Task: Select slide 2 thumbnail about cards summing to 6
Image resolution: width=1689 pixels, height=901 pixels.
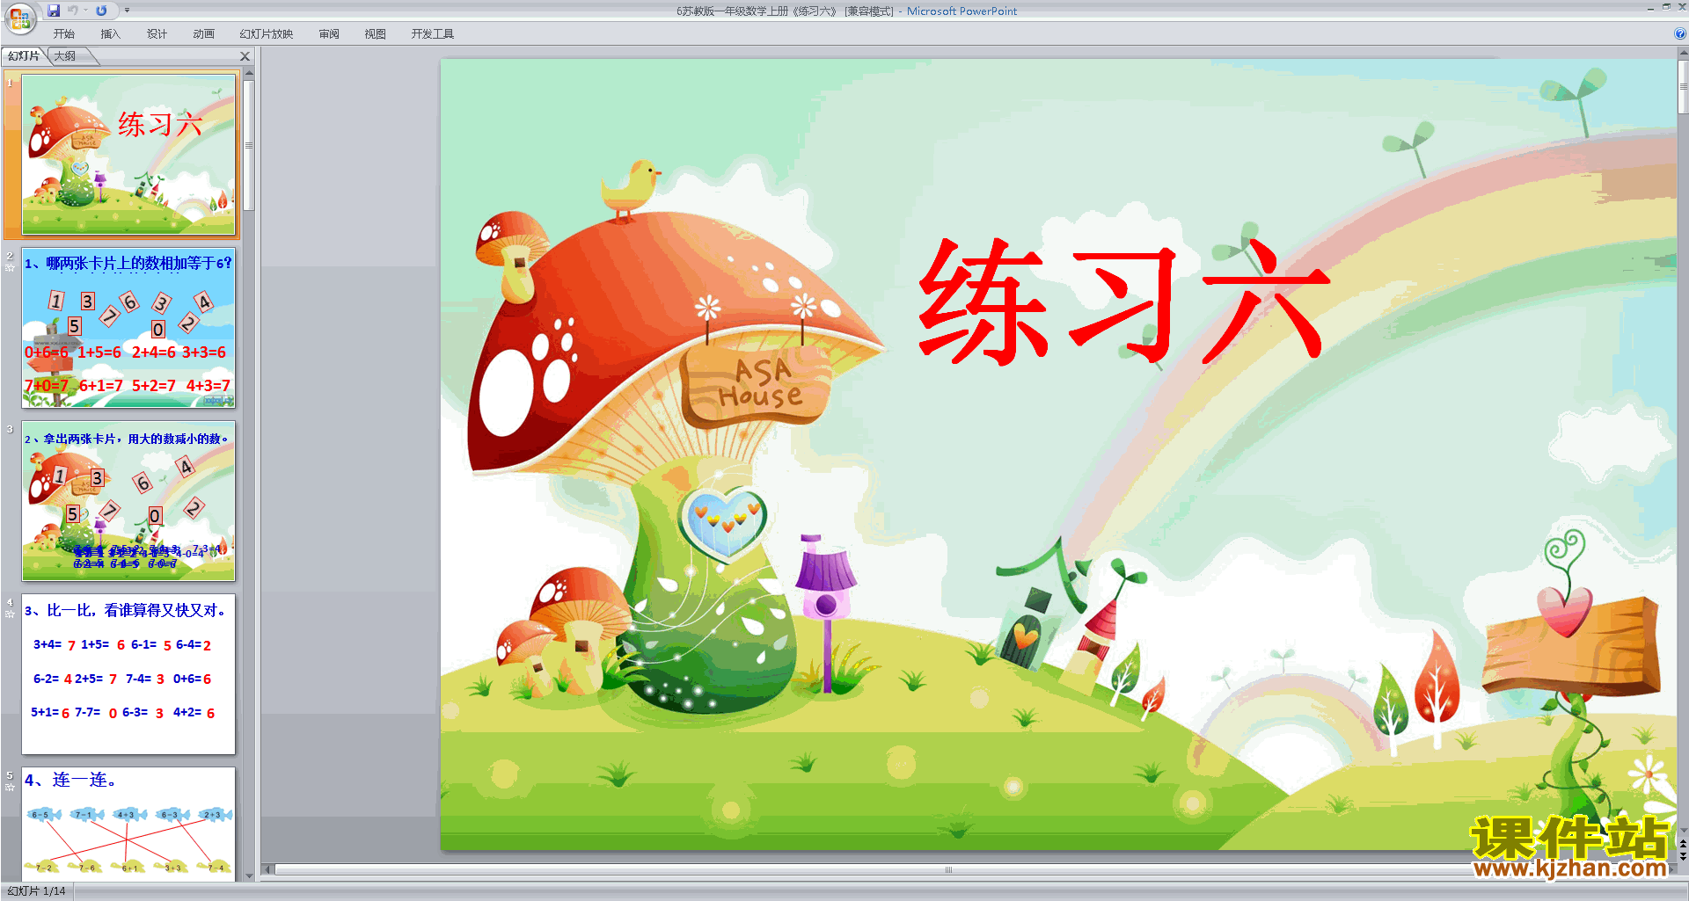Action: [129, 328]
